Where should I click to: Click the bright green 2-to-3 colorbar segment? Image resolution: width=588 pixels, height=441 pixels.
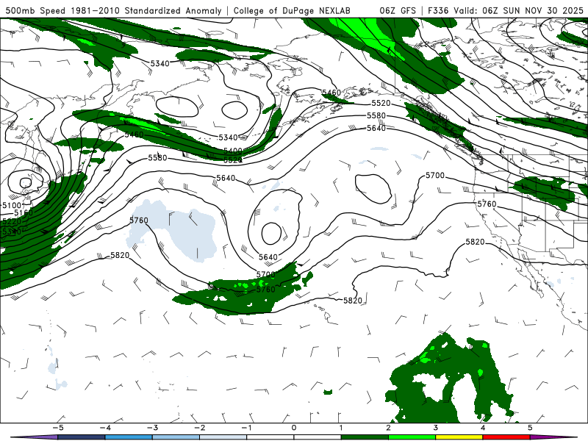pyautogui.click(x=412, y=437)
